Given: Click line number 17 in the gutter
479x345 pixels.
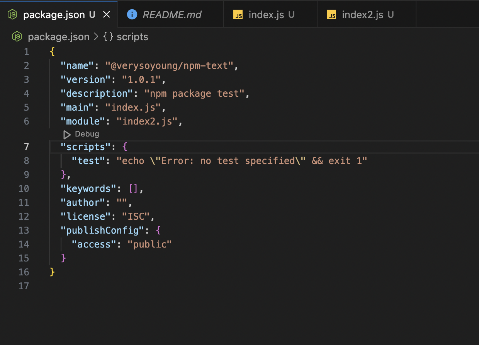Looking at the screenshot, I should (24, 286).
